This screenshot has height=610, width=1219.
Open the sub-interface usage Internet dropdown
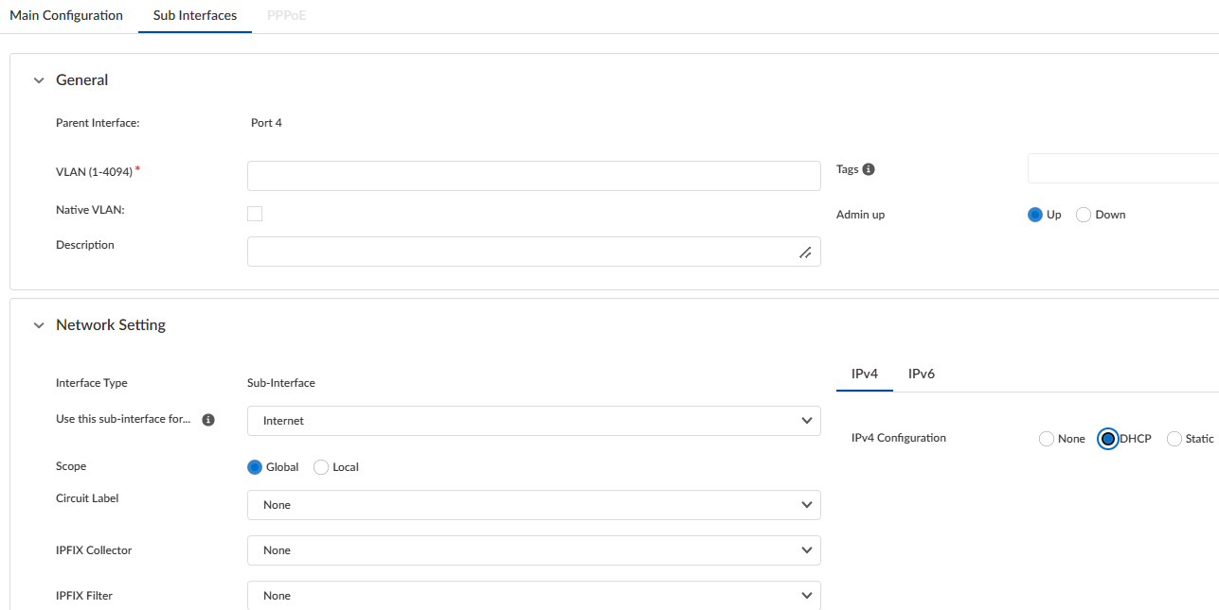tap(533, 421)
